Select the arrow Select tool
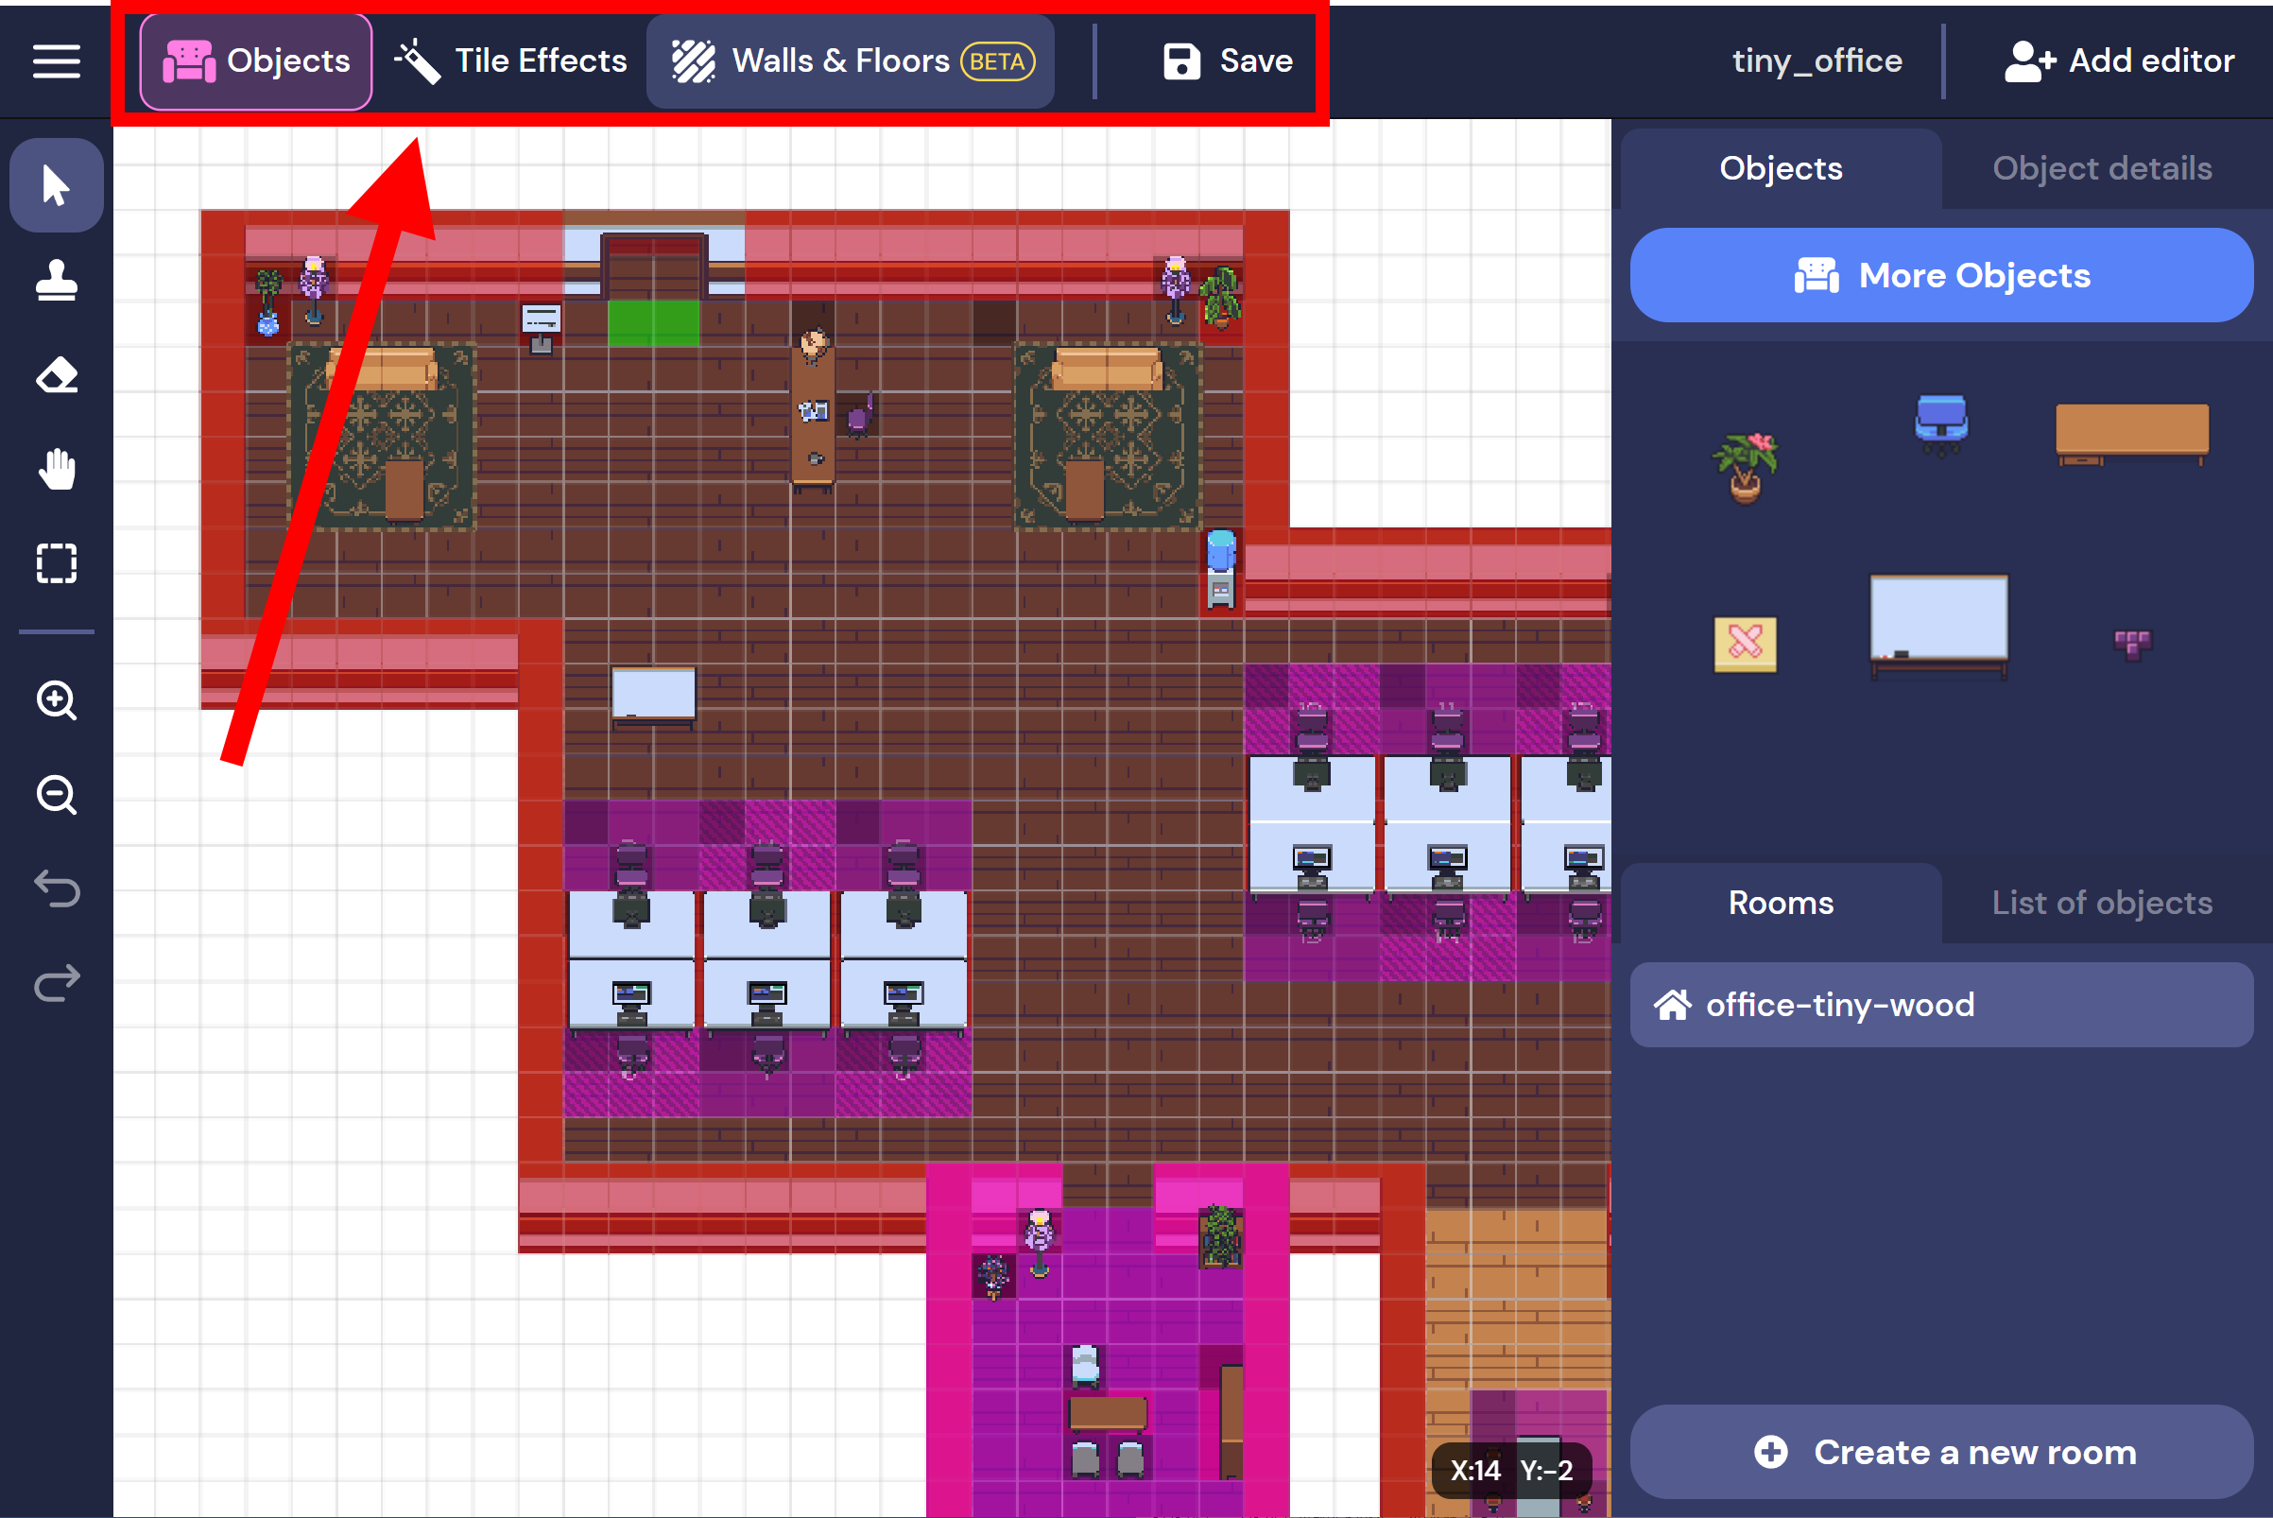Viewport: 2273px width, 1518px height. (56, 185)
